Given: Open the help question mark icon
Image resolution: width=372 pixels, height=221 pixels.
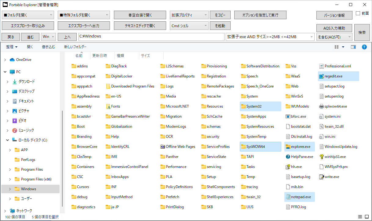Looking at the screenshot, I should [364, 47].
